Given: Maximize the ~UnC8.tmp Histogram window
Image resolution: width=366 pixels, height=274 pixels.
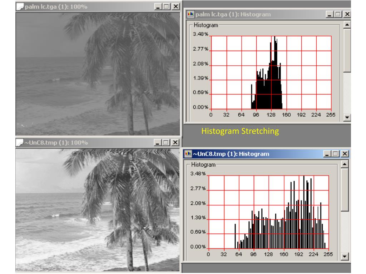Looking at the screenshot, I should [336, 154].
